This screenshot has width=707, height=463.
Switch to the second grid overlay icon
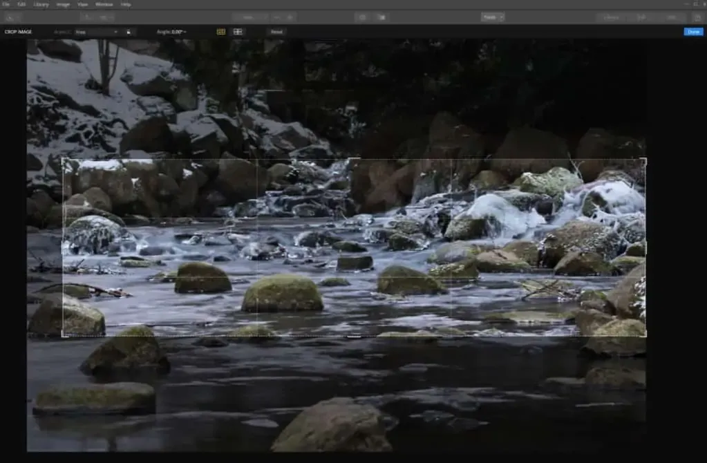point(238,32)
